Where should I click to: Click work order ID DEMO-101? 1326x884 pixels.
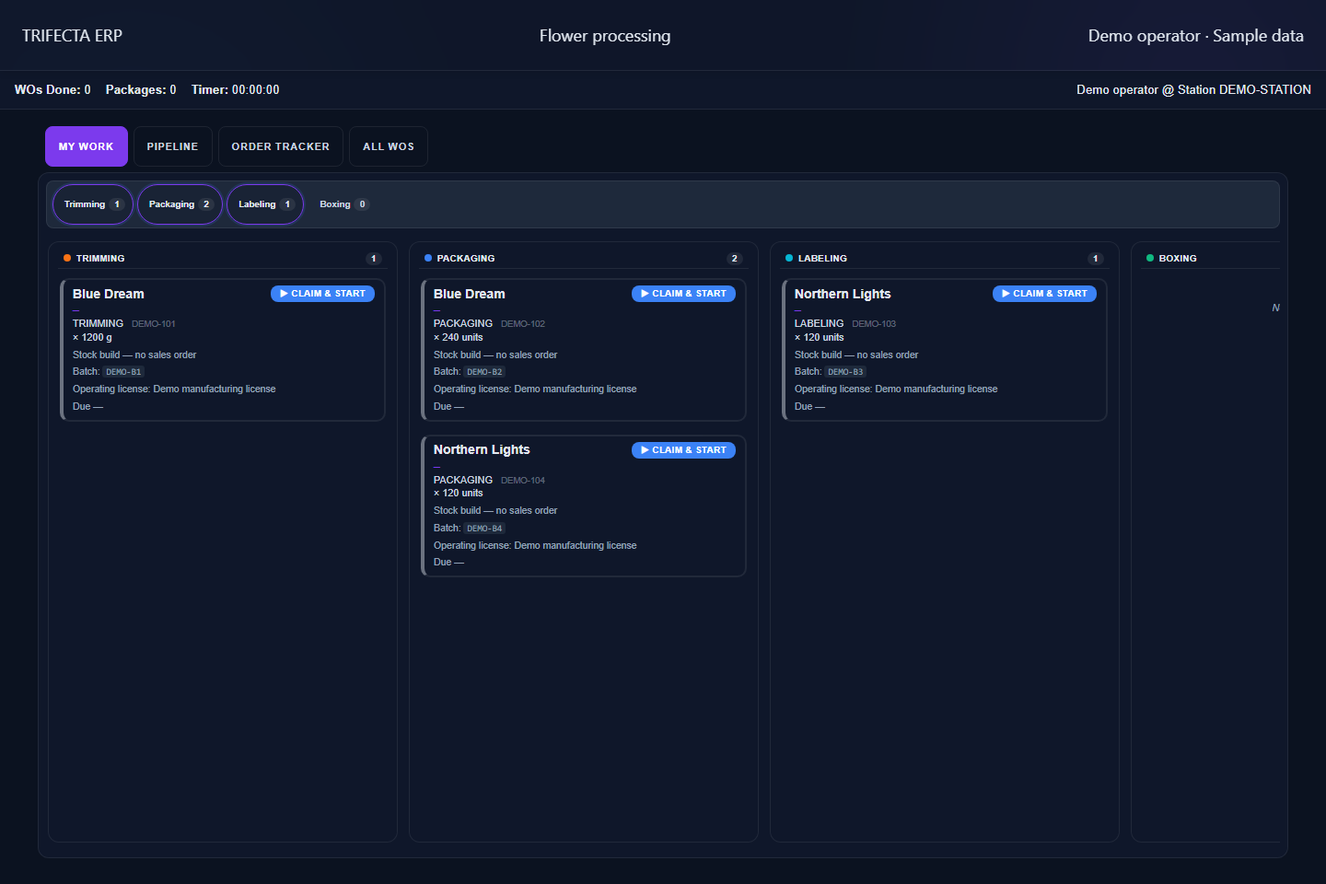pyautogui.click(x=154, y=324)
